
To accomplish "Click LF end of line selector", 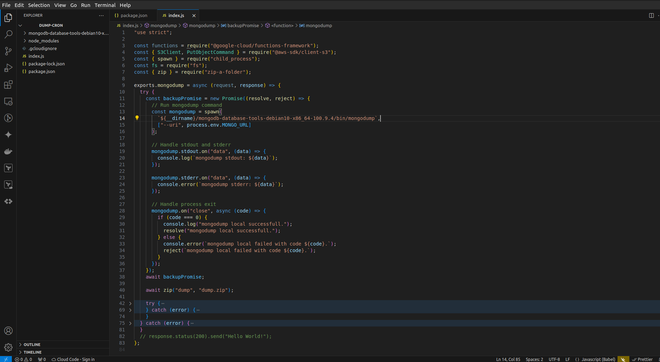I will (x=568, y=359).
